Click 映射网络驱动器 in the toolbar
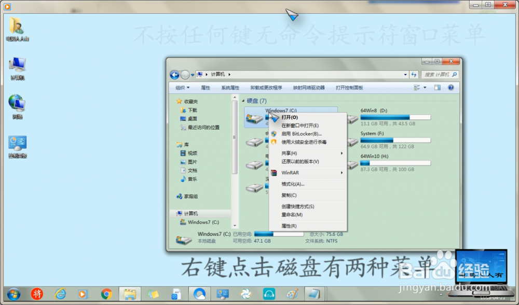This screenshot has height=305, width=519. (309, 88)
